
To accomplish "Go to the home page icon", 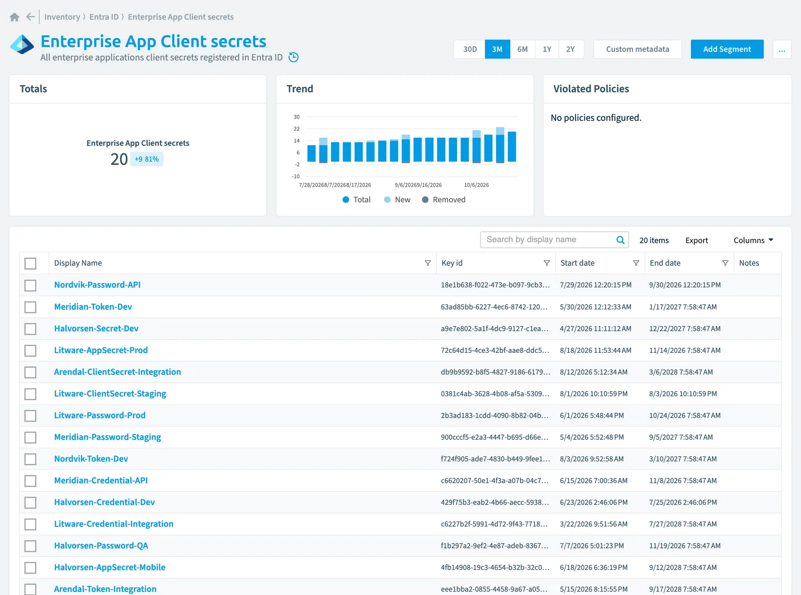I will point(15,17).
